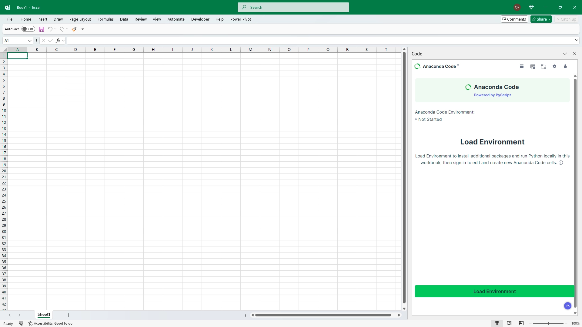This screenshot has height=327, width=582.
Task: Click the Format Painter brush icon
Action: [x=74, y=29]
